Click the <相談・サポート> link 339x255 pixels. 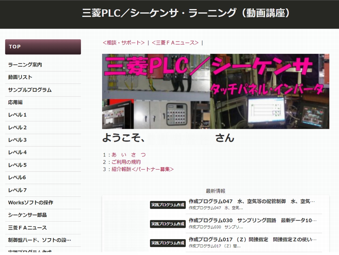(124, 43)
